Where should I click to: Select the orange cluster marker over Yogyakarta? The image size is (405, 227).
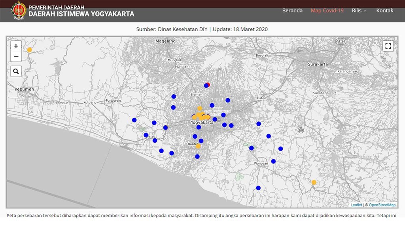tap(200, 116)
